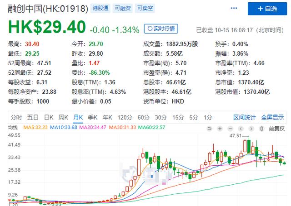Click the 成交量 value 1882.95万股

click(182, 44)
